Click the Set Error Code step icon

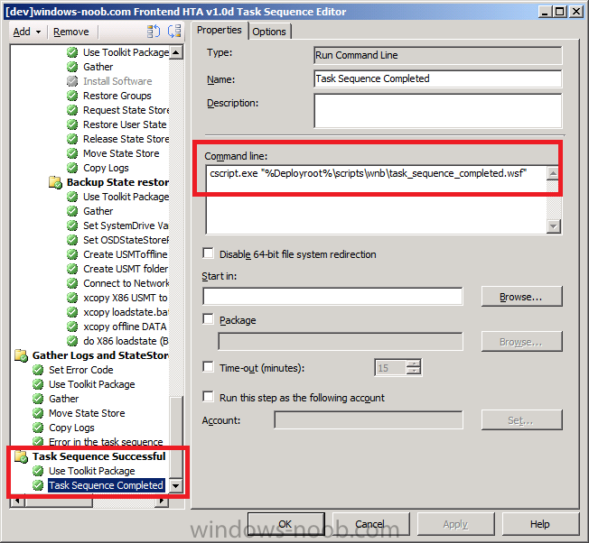coord(38,370)
